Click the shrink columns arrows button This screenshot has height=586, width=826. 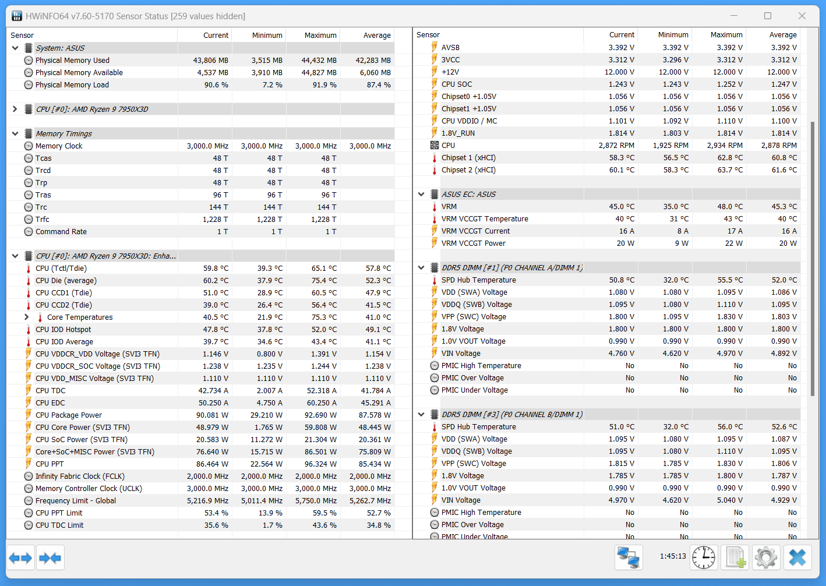click(x=50, y=558)
